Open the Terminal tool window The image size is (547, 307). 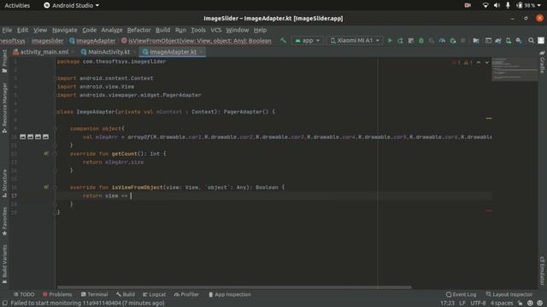click(95, 294)
